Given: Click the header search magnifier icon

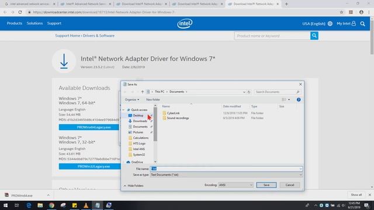Looking at the screenshot, I should point(362,23).
